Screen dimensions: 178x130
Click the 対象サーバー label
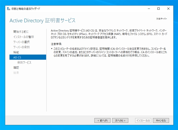pos(162,19)
